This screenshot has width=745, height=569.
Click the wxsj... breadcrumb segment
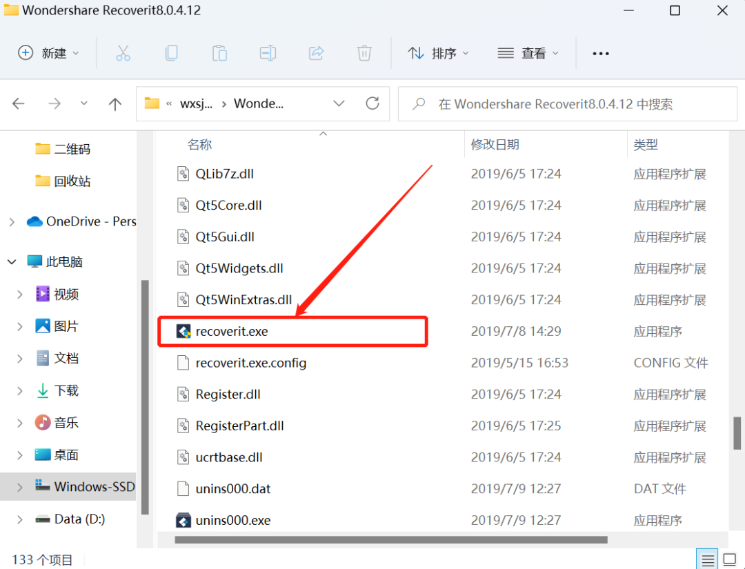[196, 103]
